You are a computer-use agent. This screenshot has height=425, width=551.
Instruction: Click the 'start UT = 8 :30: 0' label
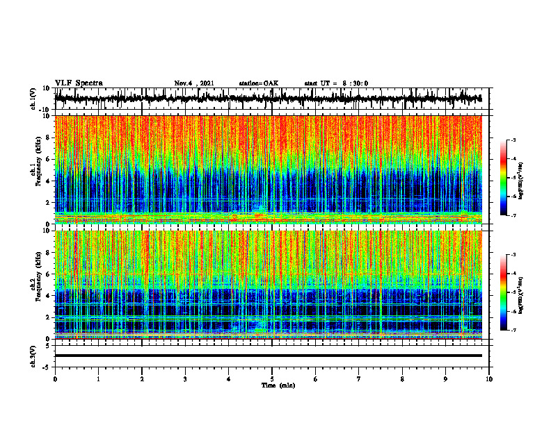coord(336,83)
